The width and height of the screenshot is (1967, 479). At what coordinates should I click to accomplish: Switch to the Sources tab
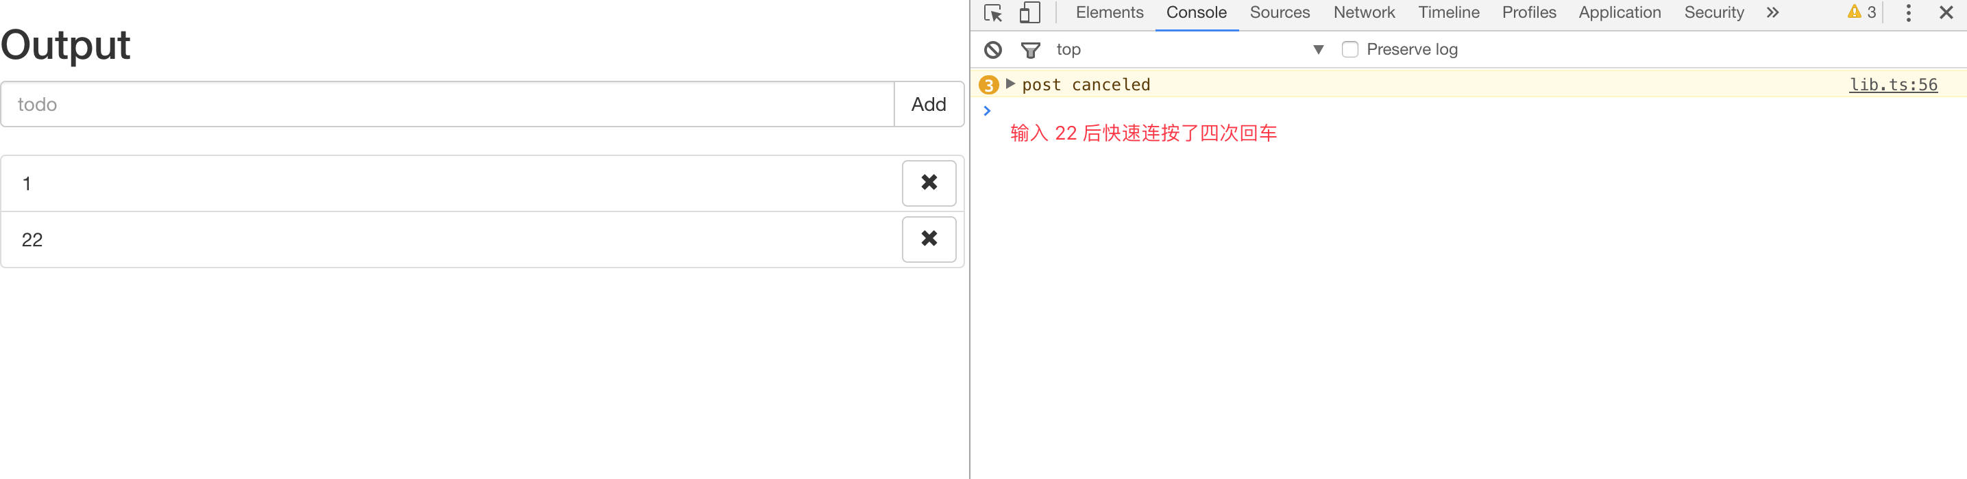coord(1279,13)
